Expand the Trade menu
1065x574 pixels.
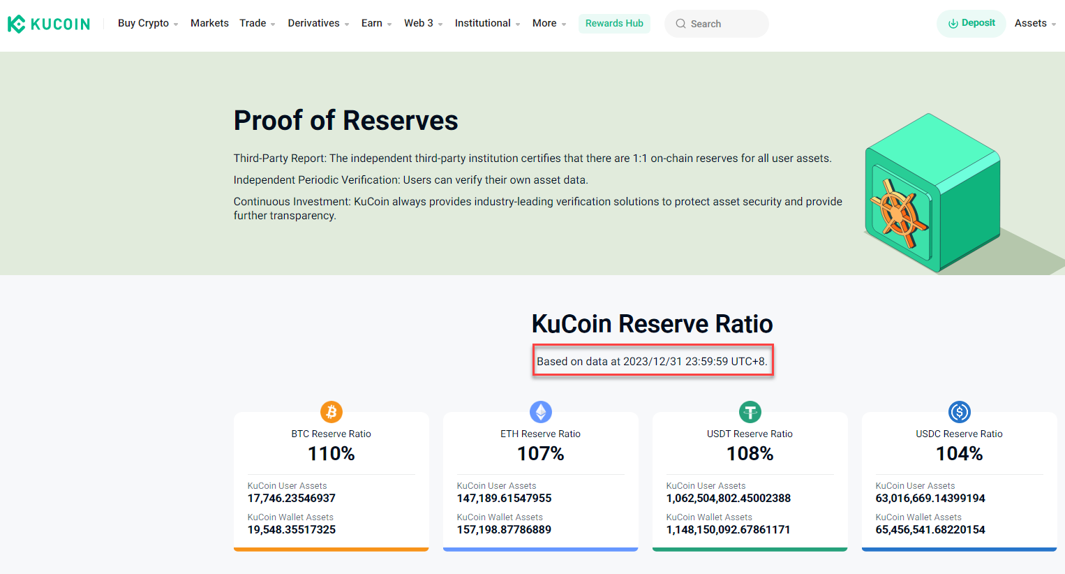258,23
